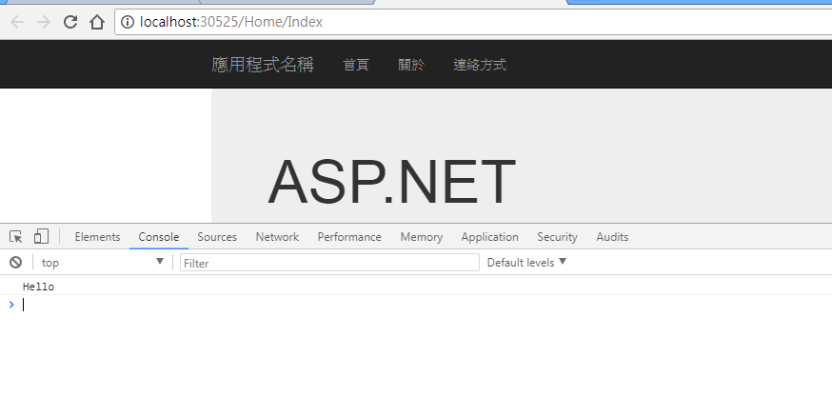This screenshot has width=832, height=416.
Task: Go to browser home page icon
Action: pos(96,22)
